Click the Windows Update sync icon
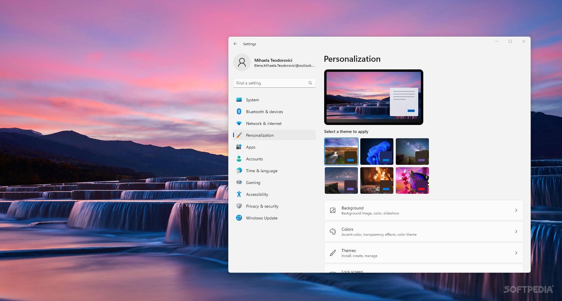The width and height of the screenshot is (562, 301). click(239, 218)
